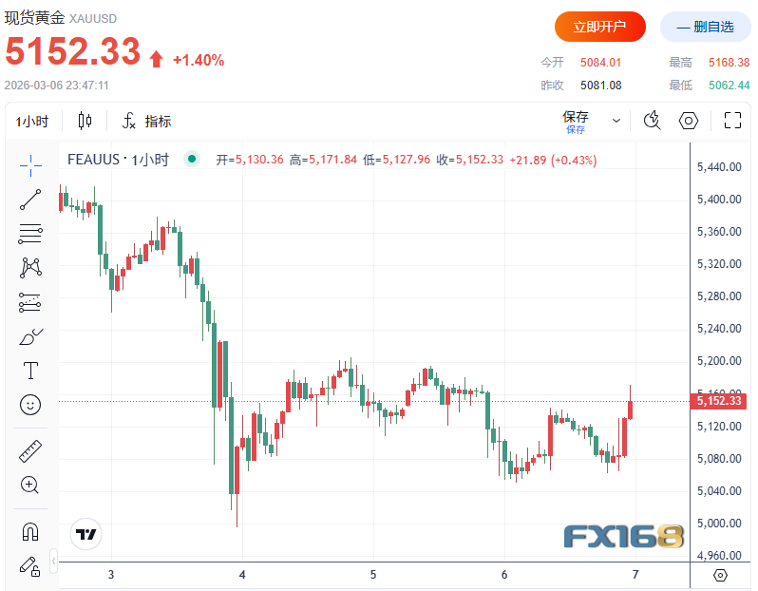Open the candlestick chart type menu
758x591 pixels.
coord(85,121)
